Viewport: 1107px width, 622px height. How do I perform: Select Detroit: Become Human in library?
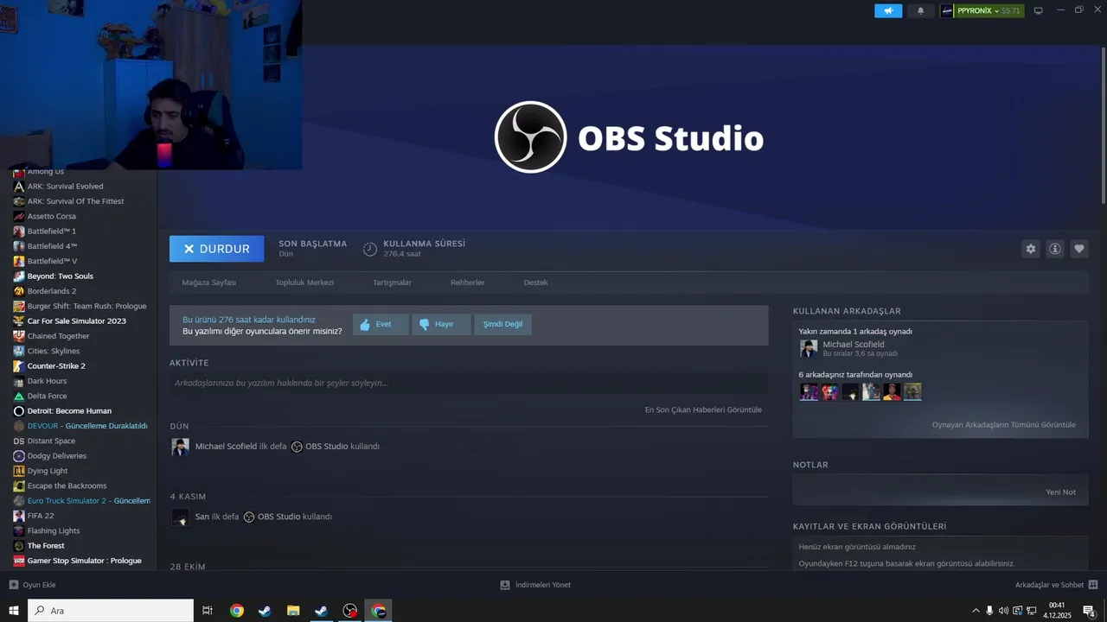(x=69, y=411)
